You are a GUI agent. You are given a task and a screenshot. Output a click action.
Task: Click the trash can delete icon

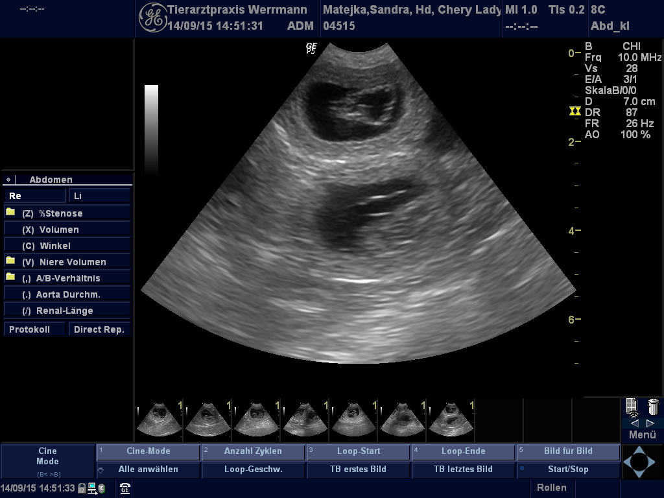pyautogui.click(x=653, y=407)
